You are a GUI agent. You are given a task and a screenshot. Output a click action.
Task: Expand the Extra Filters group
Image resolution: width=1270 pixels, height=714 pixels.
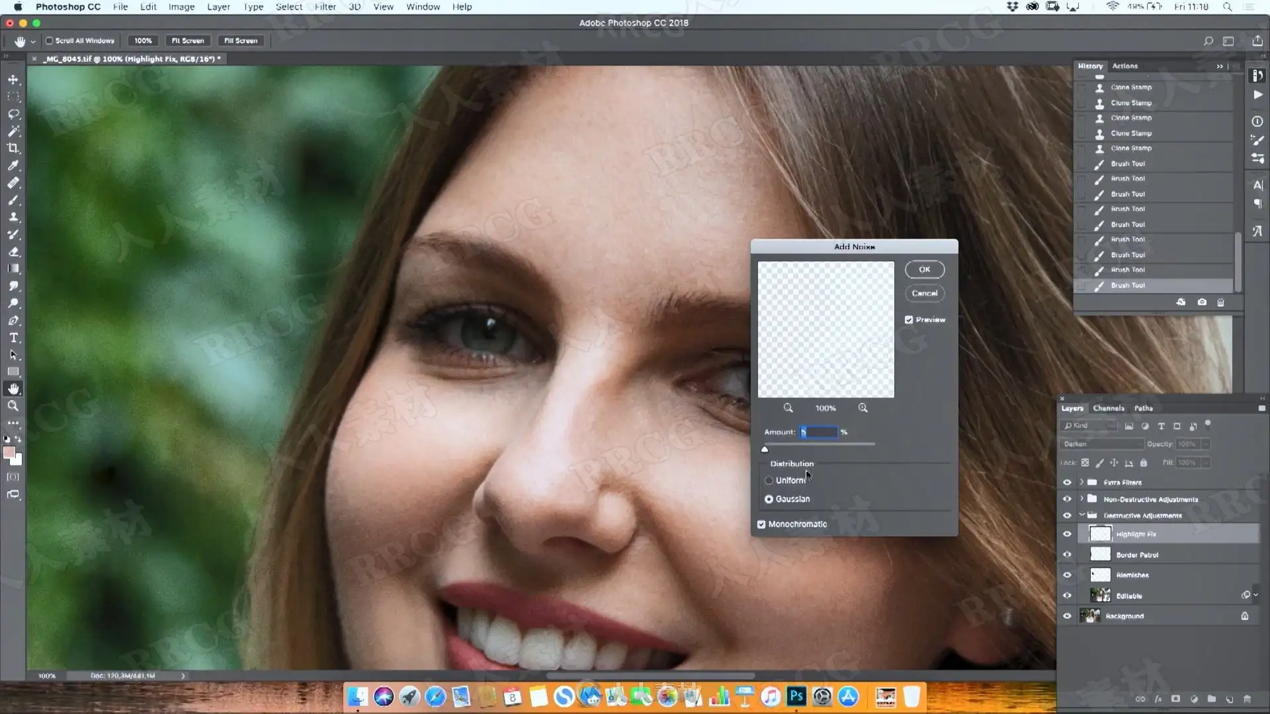click(x=1082, y=482)
